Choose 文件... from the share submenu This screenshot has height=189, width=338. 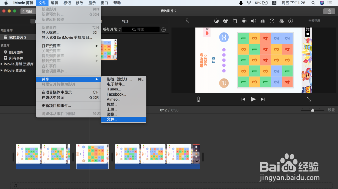click(x=124, y=119)
